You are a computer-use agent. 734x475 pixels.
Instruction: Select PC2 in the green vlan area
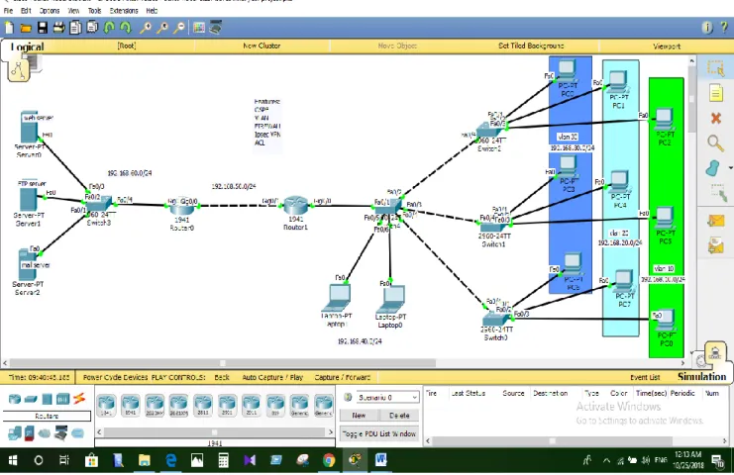[664, 120]
